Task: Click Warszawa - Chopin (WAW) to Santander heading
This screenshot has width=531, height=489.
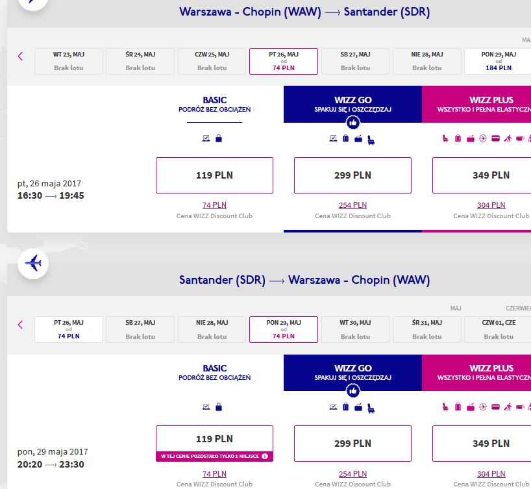Action: coord(304,12)
